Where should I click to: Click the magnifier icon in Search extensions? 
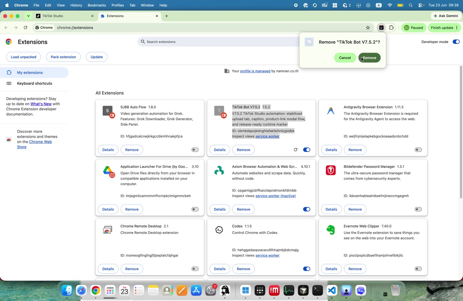point(143,42)
